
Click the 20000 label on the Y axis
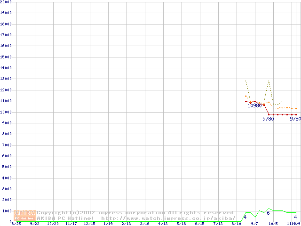6,2
